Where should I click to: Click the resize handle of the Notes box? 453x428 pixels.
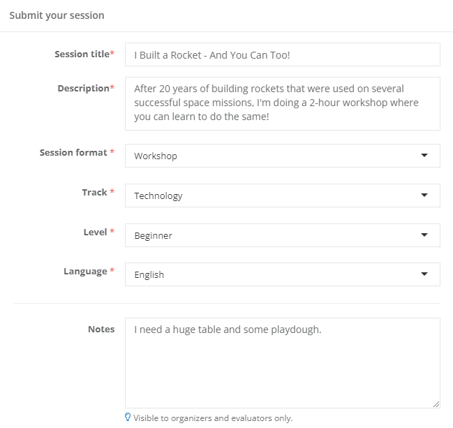click(436, 404)
